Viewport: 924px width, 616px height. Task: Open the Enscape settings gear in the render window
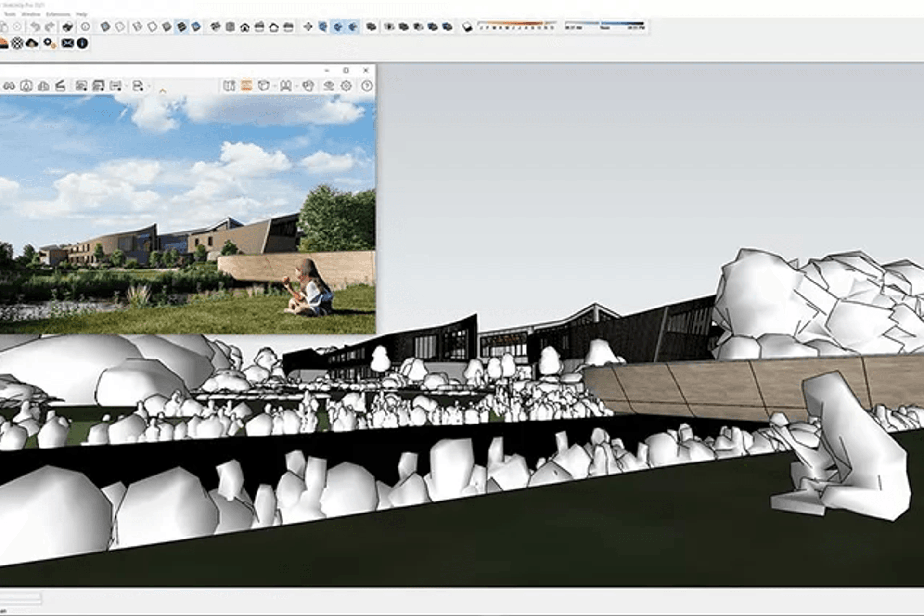[346, 87]
